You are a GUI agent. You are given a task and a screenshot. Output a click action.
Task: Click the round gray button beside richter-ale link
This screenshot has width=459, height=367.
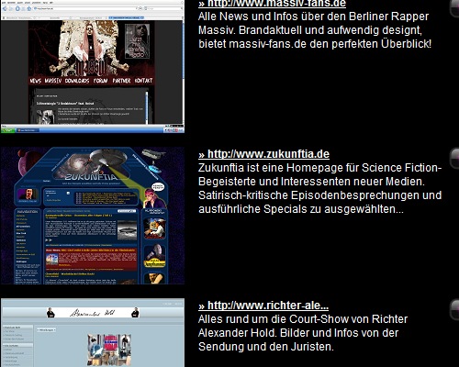click(x=454, y=309)
